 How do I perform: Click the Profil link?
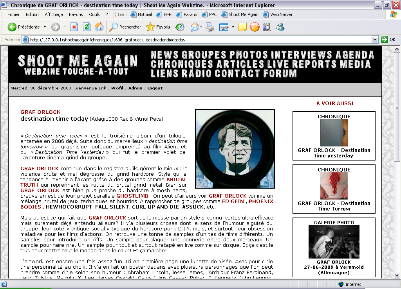click(x=117, y=88)
